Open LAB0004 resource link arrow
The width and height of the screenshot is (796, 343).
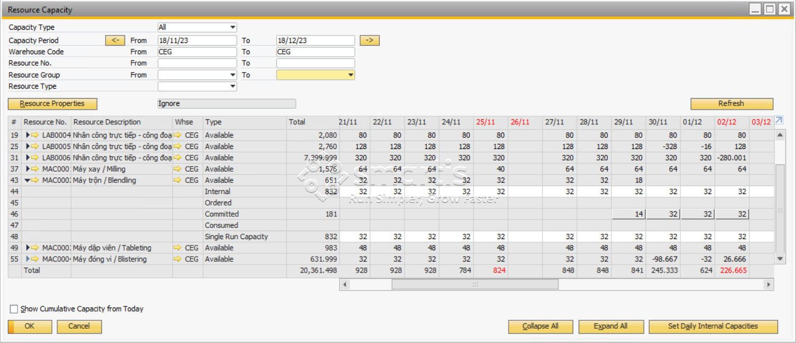36,135
